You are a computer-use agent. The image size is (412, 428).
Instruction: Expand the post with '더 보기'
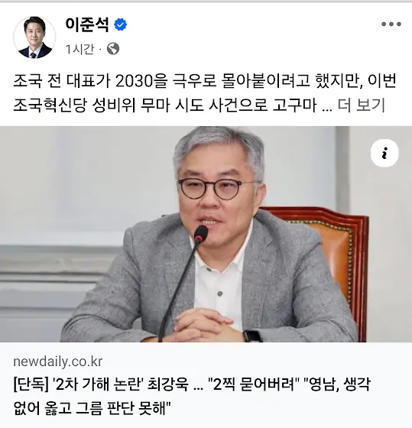362,105
